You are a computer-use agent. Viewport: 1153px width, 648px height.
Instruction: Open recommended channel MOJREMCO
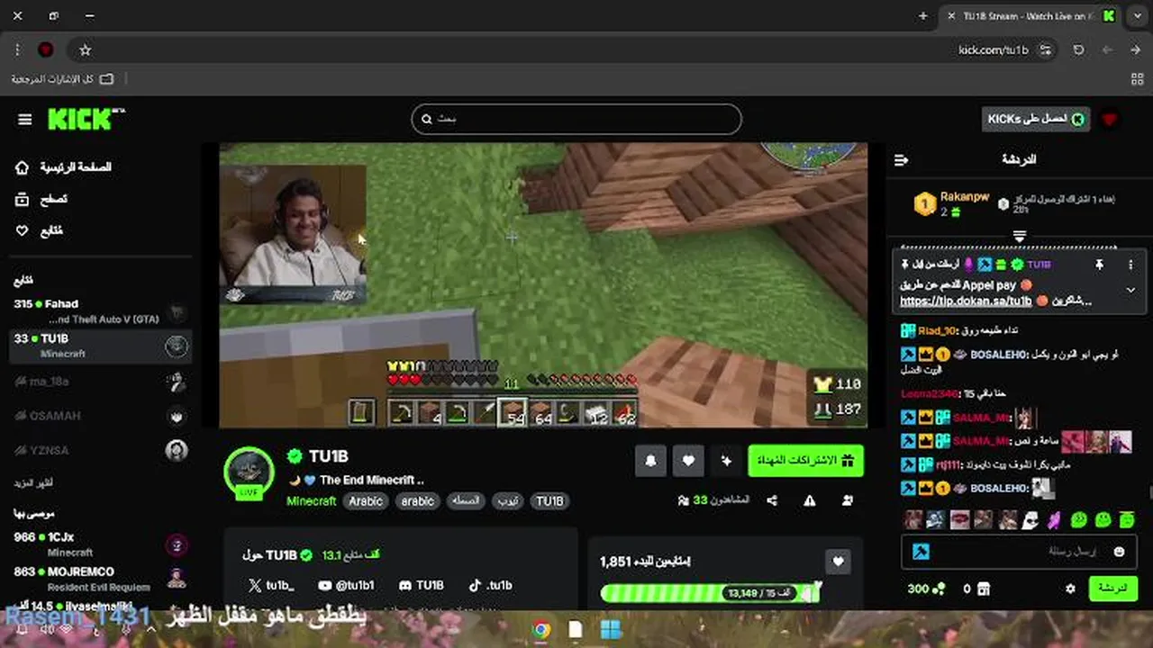coord(100,579)
